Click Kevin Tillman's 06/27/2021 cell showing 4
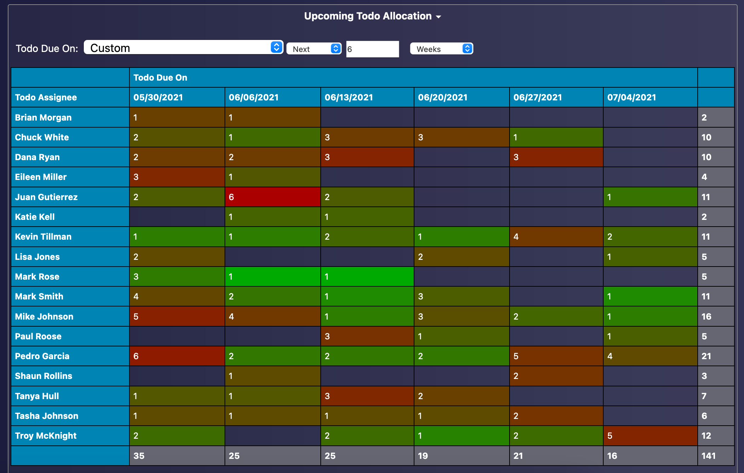The width and height of the screenshot is (744, 473). (556, 236)
